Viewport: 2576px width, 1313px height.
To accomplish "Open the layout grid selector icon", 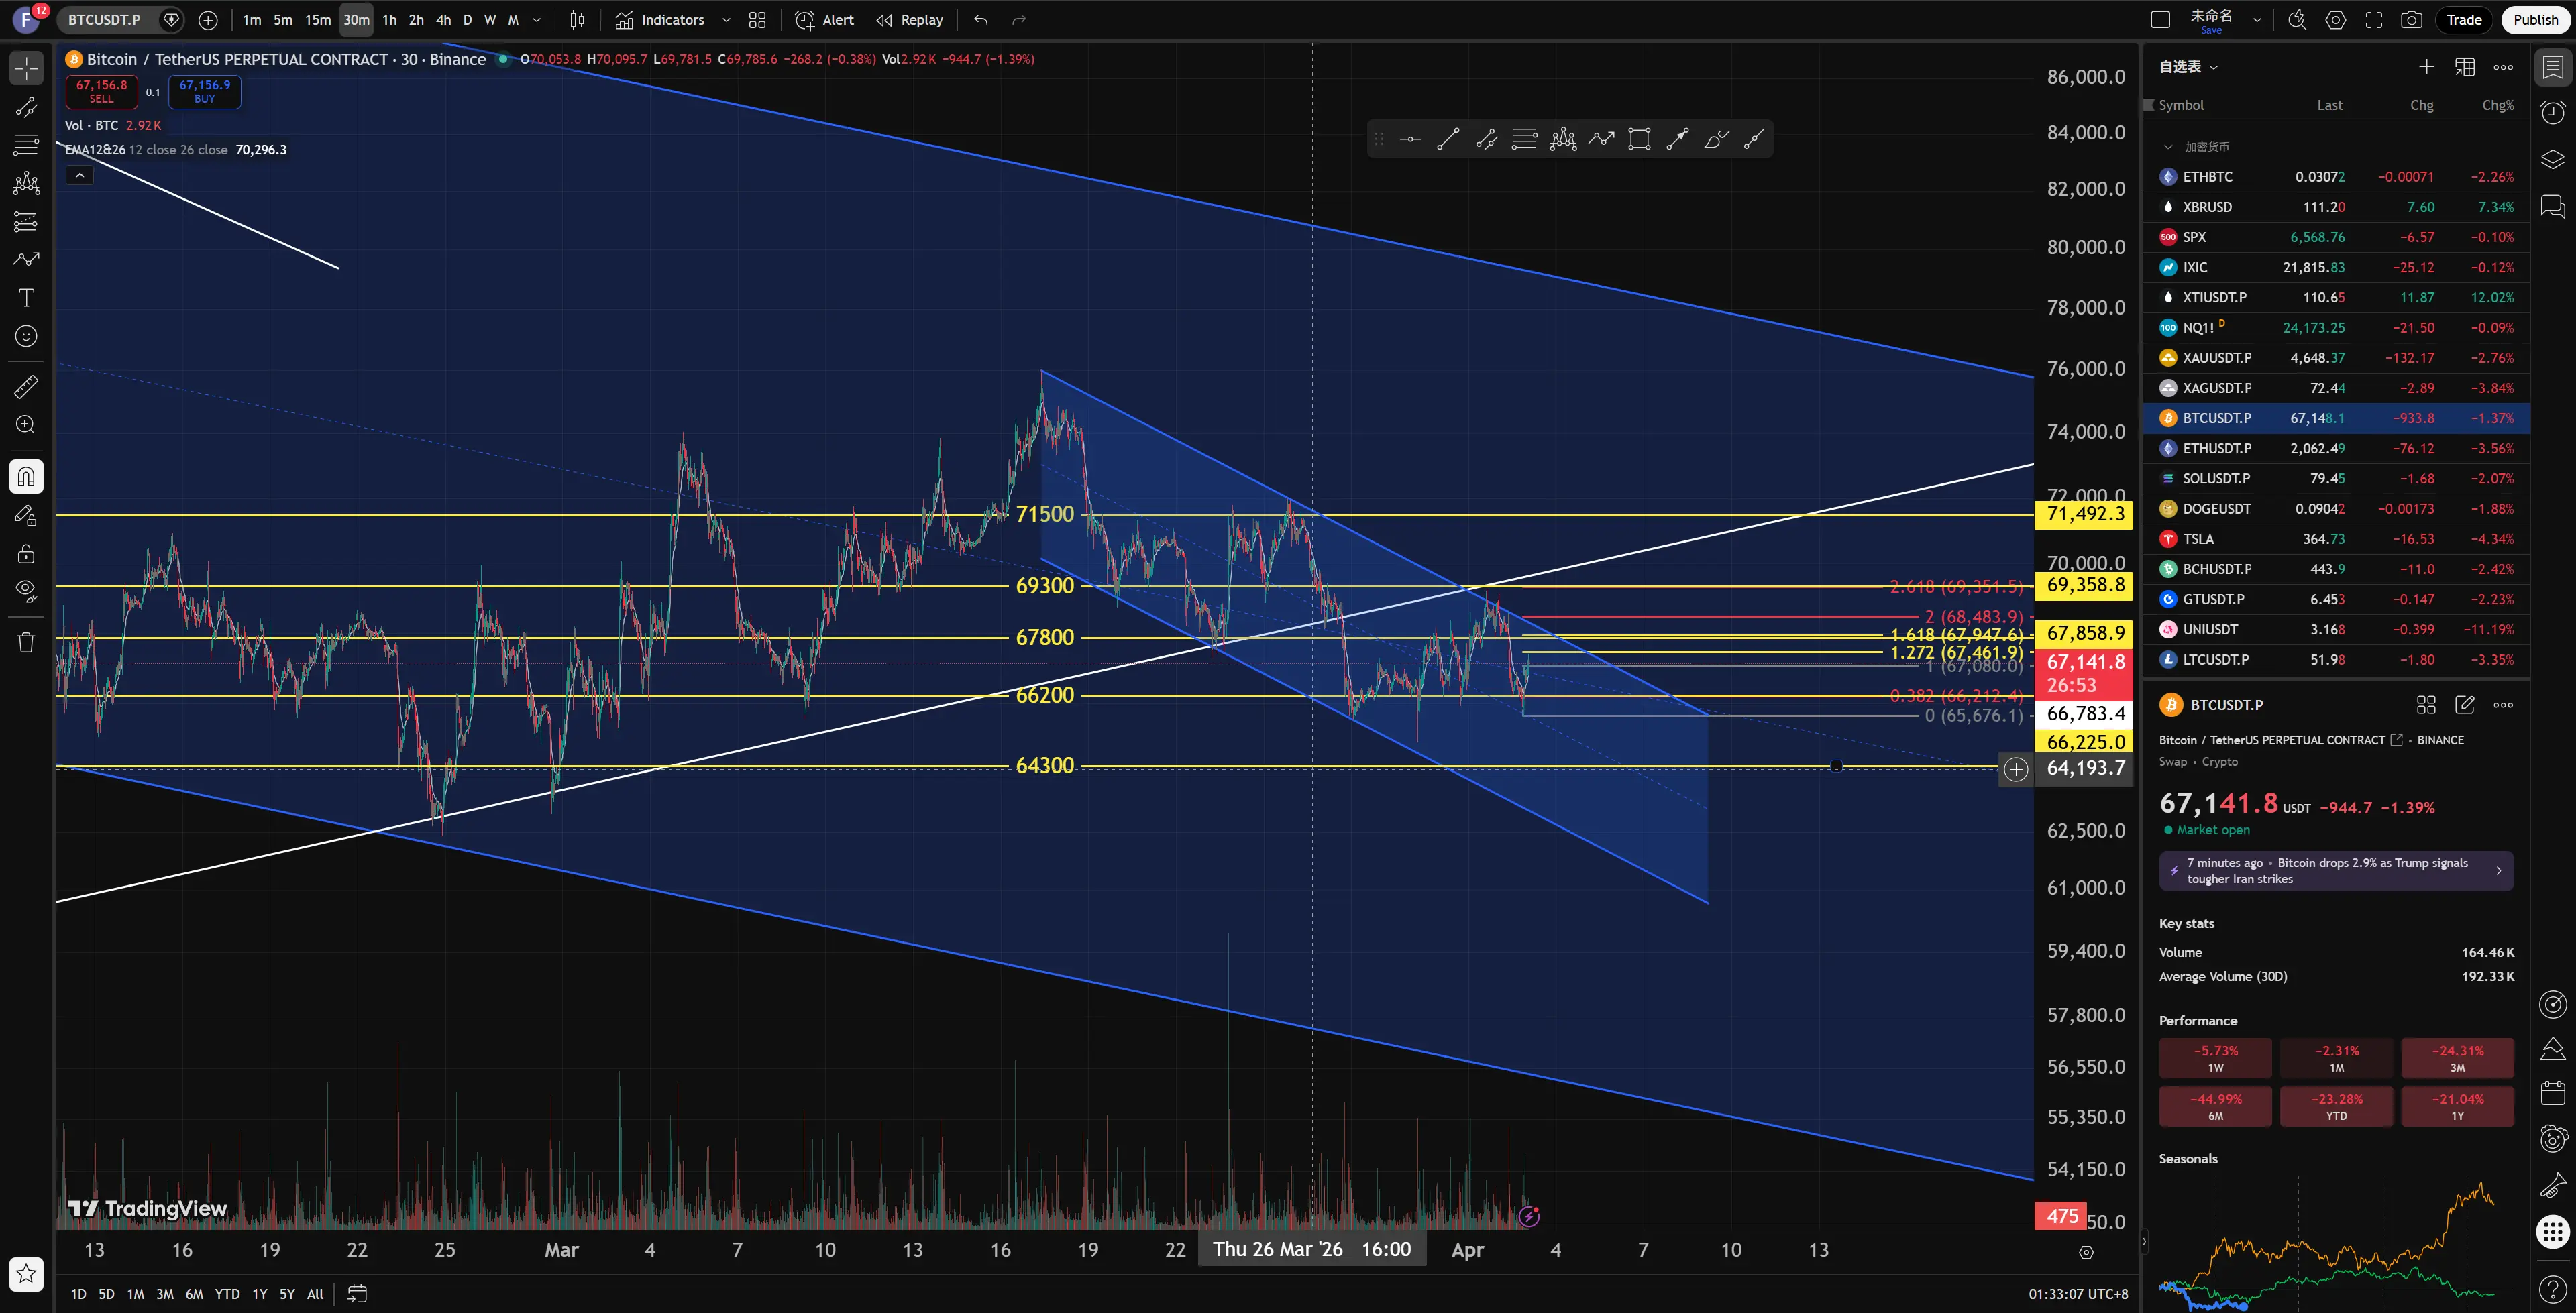I will click(757, 20).
